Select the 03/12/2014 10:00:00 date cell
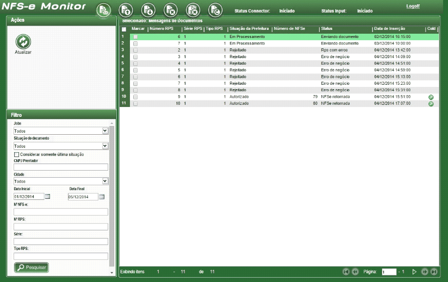Image resolution: width=448 pixels, height=282 pixels. coord(393,43)
